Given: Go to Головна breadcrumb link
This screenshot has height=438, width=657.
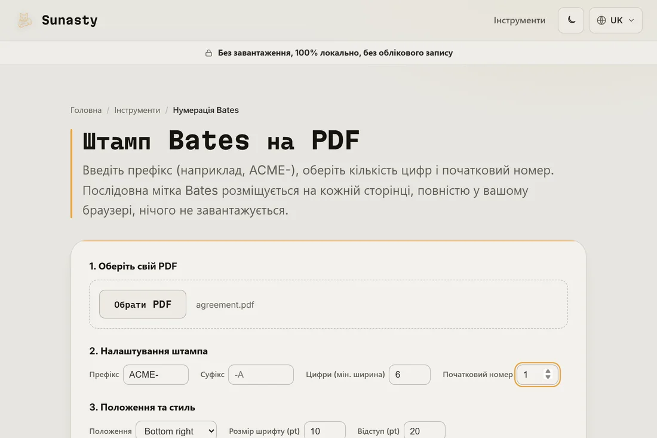Looking at the screenshot, I should click(x=86, y=110).
